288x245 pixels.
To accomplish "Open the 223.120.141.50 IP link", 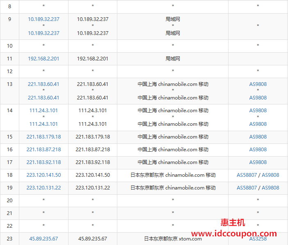I will [x=43, y=175].
